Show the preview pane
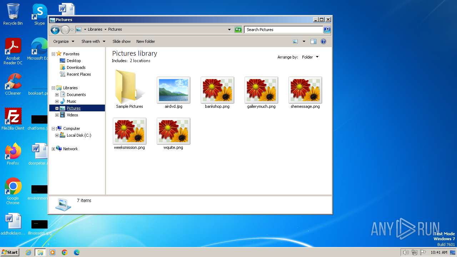 click(x=313, y=41)
